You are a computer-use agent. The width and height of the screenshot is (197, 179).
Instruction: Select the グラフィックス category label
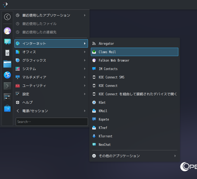pyautogui.click(x=34, y=60)
